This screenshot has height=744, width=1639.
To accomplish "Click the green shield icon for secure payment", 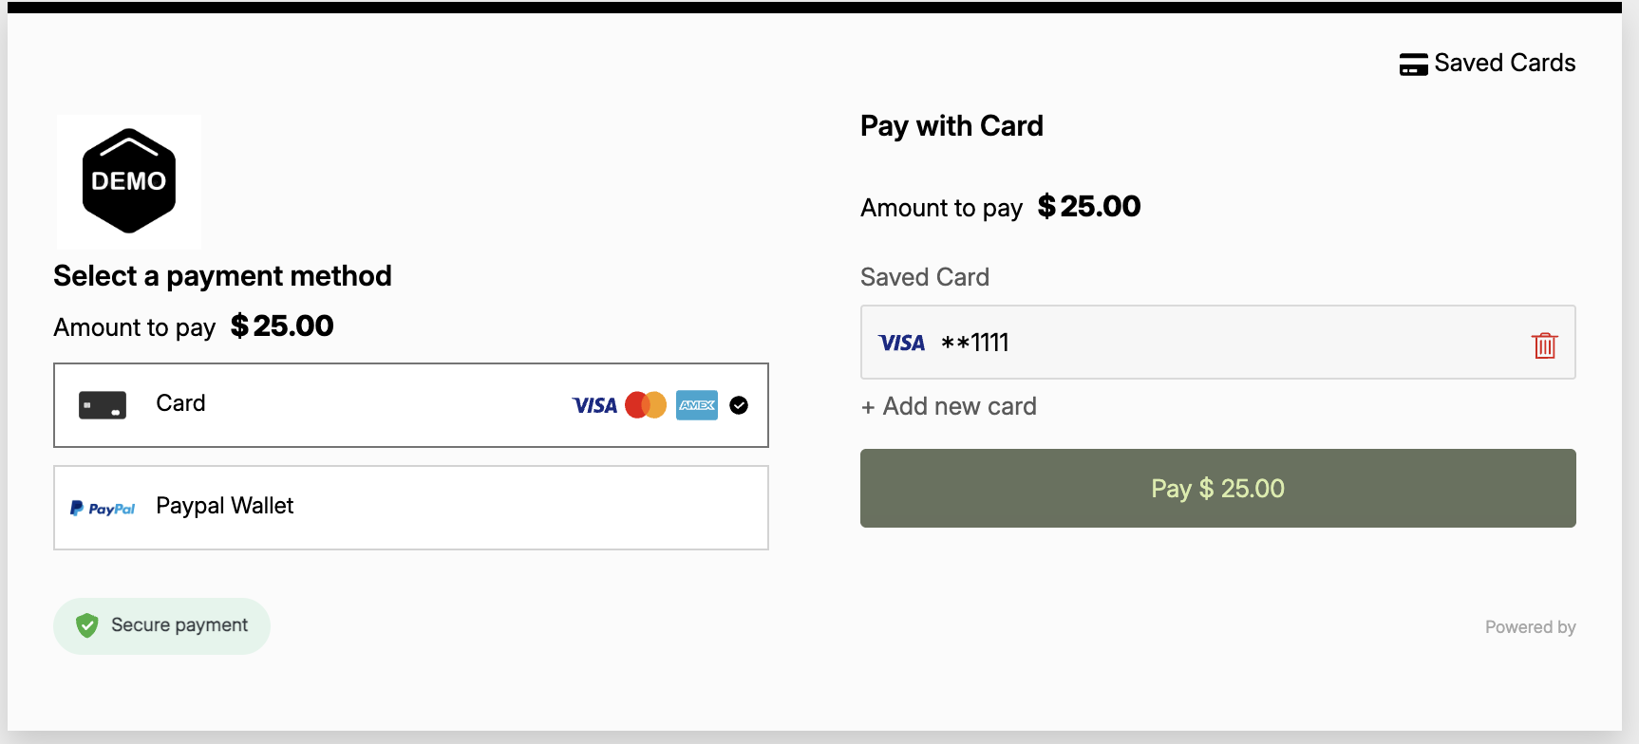I will coord(86,625).
